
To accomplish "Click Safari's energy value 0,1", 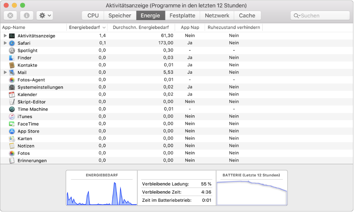I will point(103,43).
